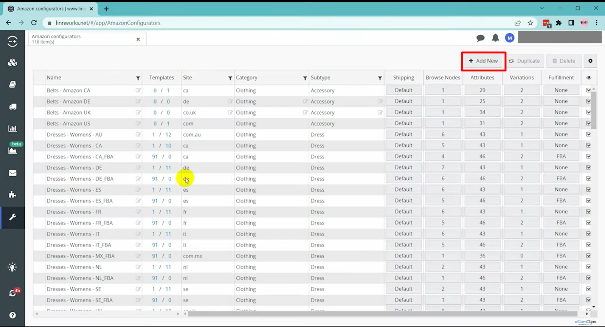Click the lightbulb icon in the sidebar

click(x=12, y=267)
